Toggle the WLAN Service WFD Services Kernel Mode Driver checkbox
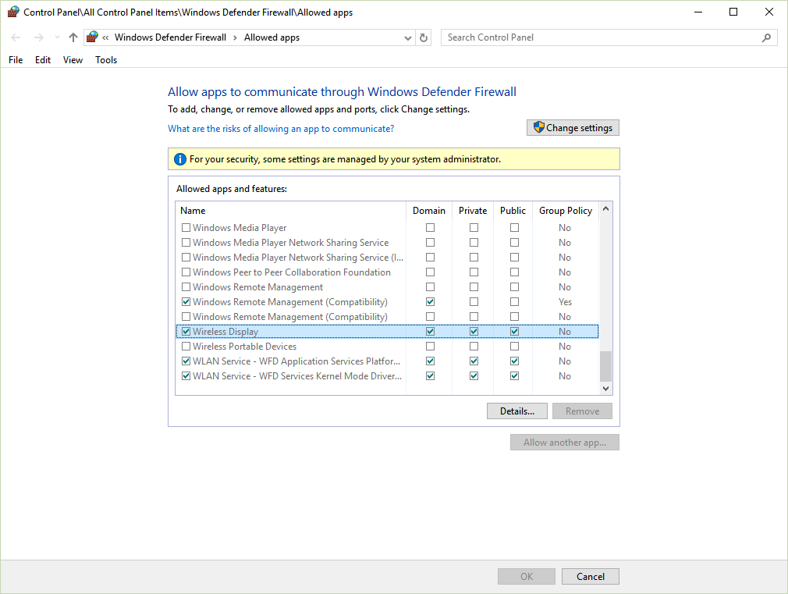This screenshot has width=788, height=594. click(x=186, y=376)
